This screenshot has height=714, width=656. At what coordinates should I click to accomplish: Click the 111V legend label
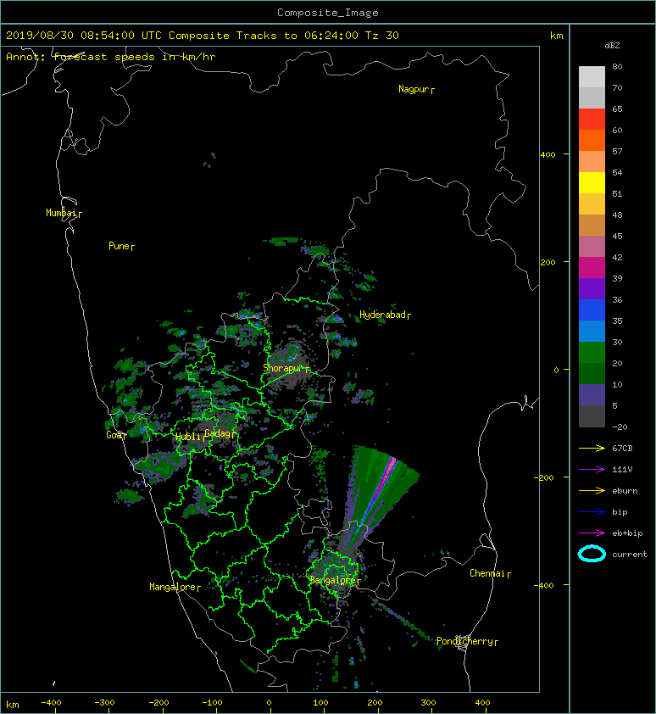click(x=622, y=470)
